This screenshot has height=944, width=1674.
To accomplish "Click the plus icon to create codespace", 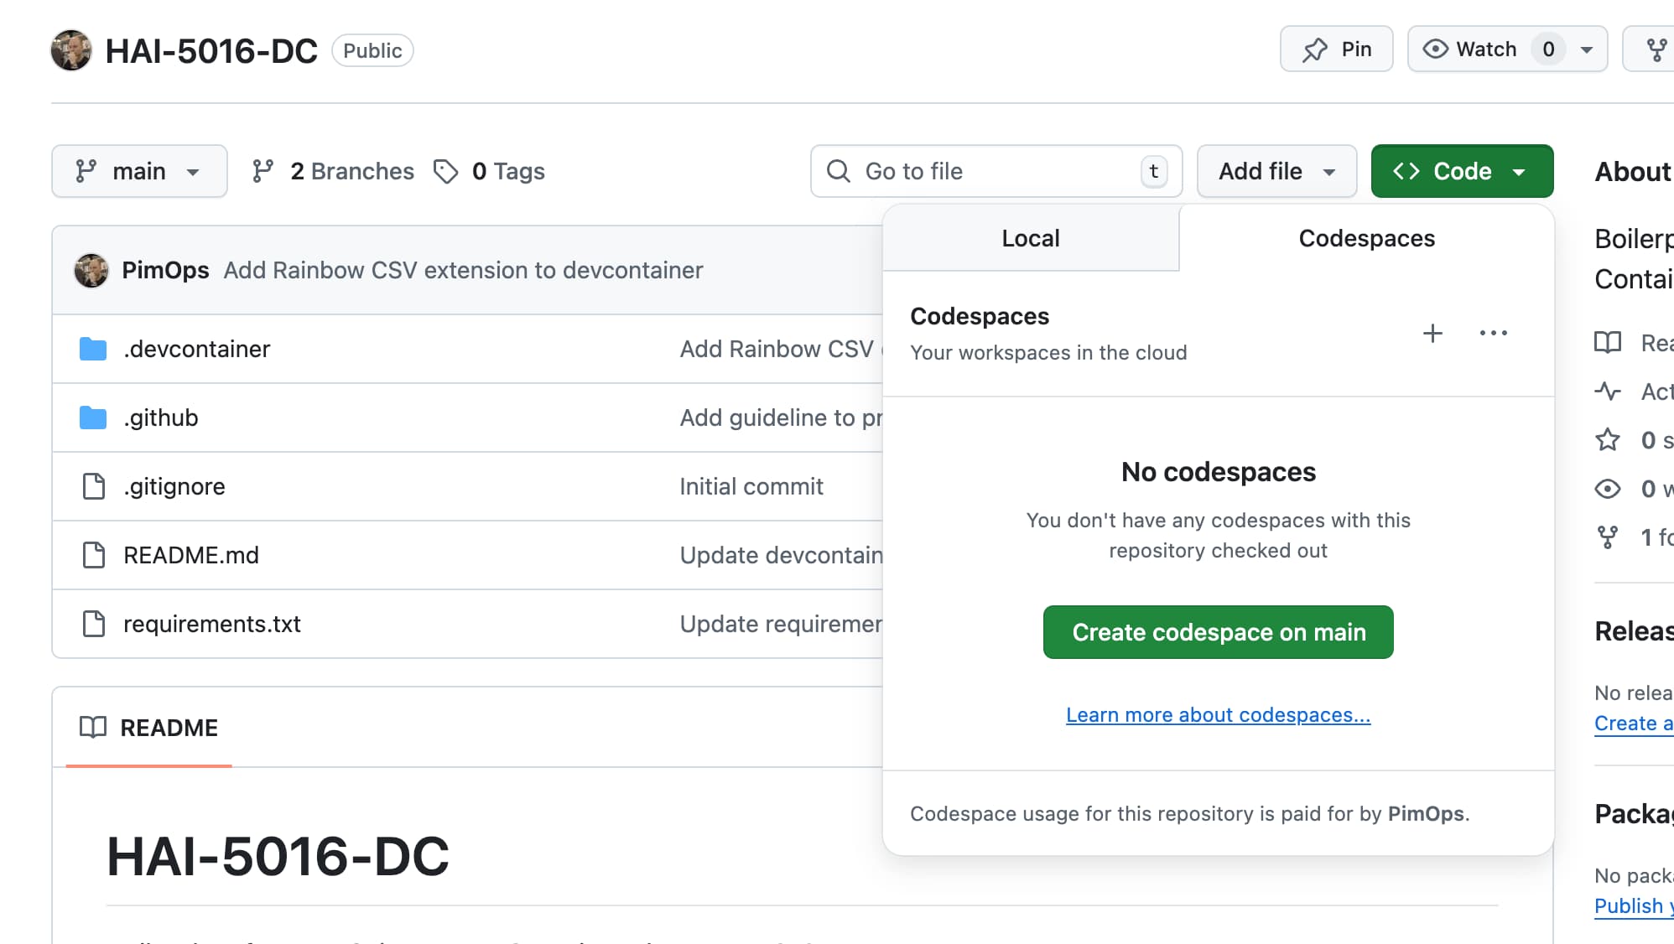I will pos(1432,333).
